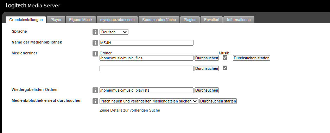The height and width of the screenshot is (133, 330).
Task: Click the MS4H library name field
Action: [146, 43]
